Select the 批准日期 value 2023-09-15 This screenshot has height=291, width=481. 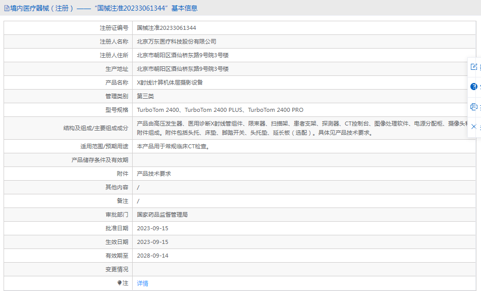[x=152, y=228]
